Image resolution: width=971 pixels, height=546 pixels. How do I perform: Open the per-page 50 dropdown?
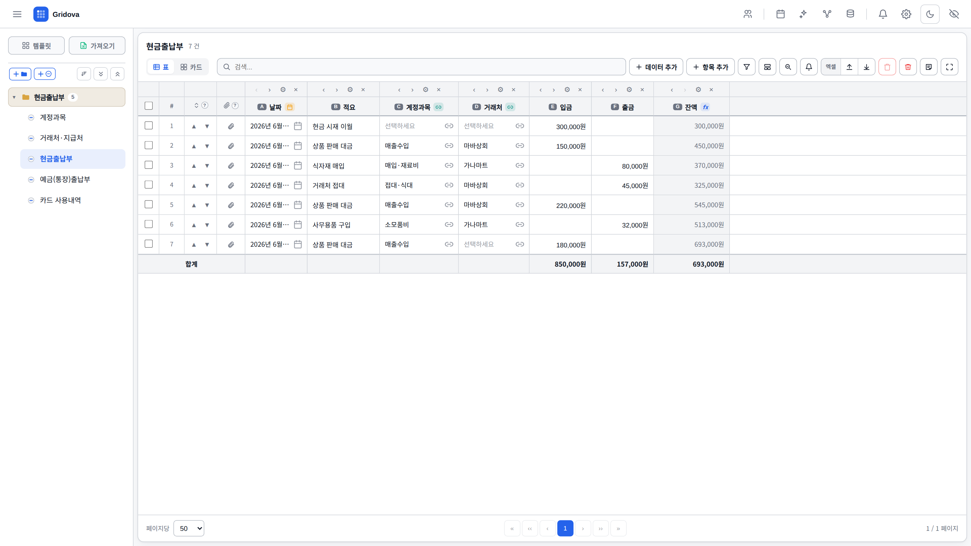[189, 528]
